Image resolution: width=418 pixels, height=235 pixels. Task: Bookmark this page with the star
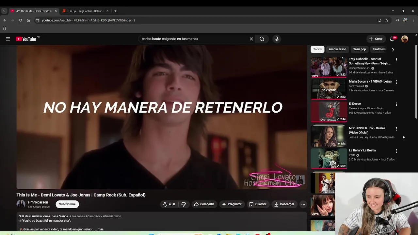387,20
